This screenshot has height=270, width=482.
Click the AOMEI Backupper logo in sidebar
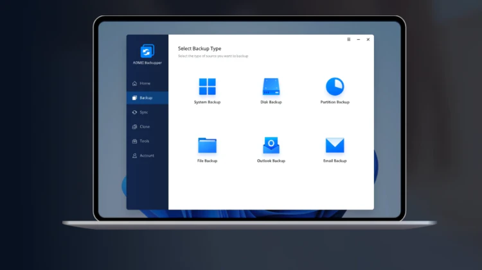tap(147, 51)
